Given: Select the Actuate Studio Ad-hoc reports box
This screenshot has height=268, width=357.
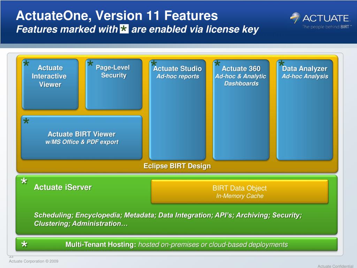Looking at the screenshot, I should (177, 110).
